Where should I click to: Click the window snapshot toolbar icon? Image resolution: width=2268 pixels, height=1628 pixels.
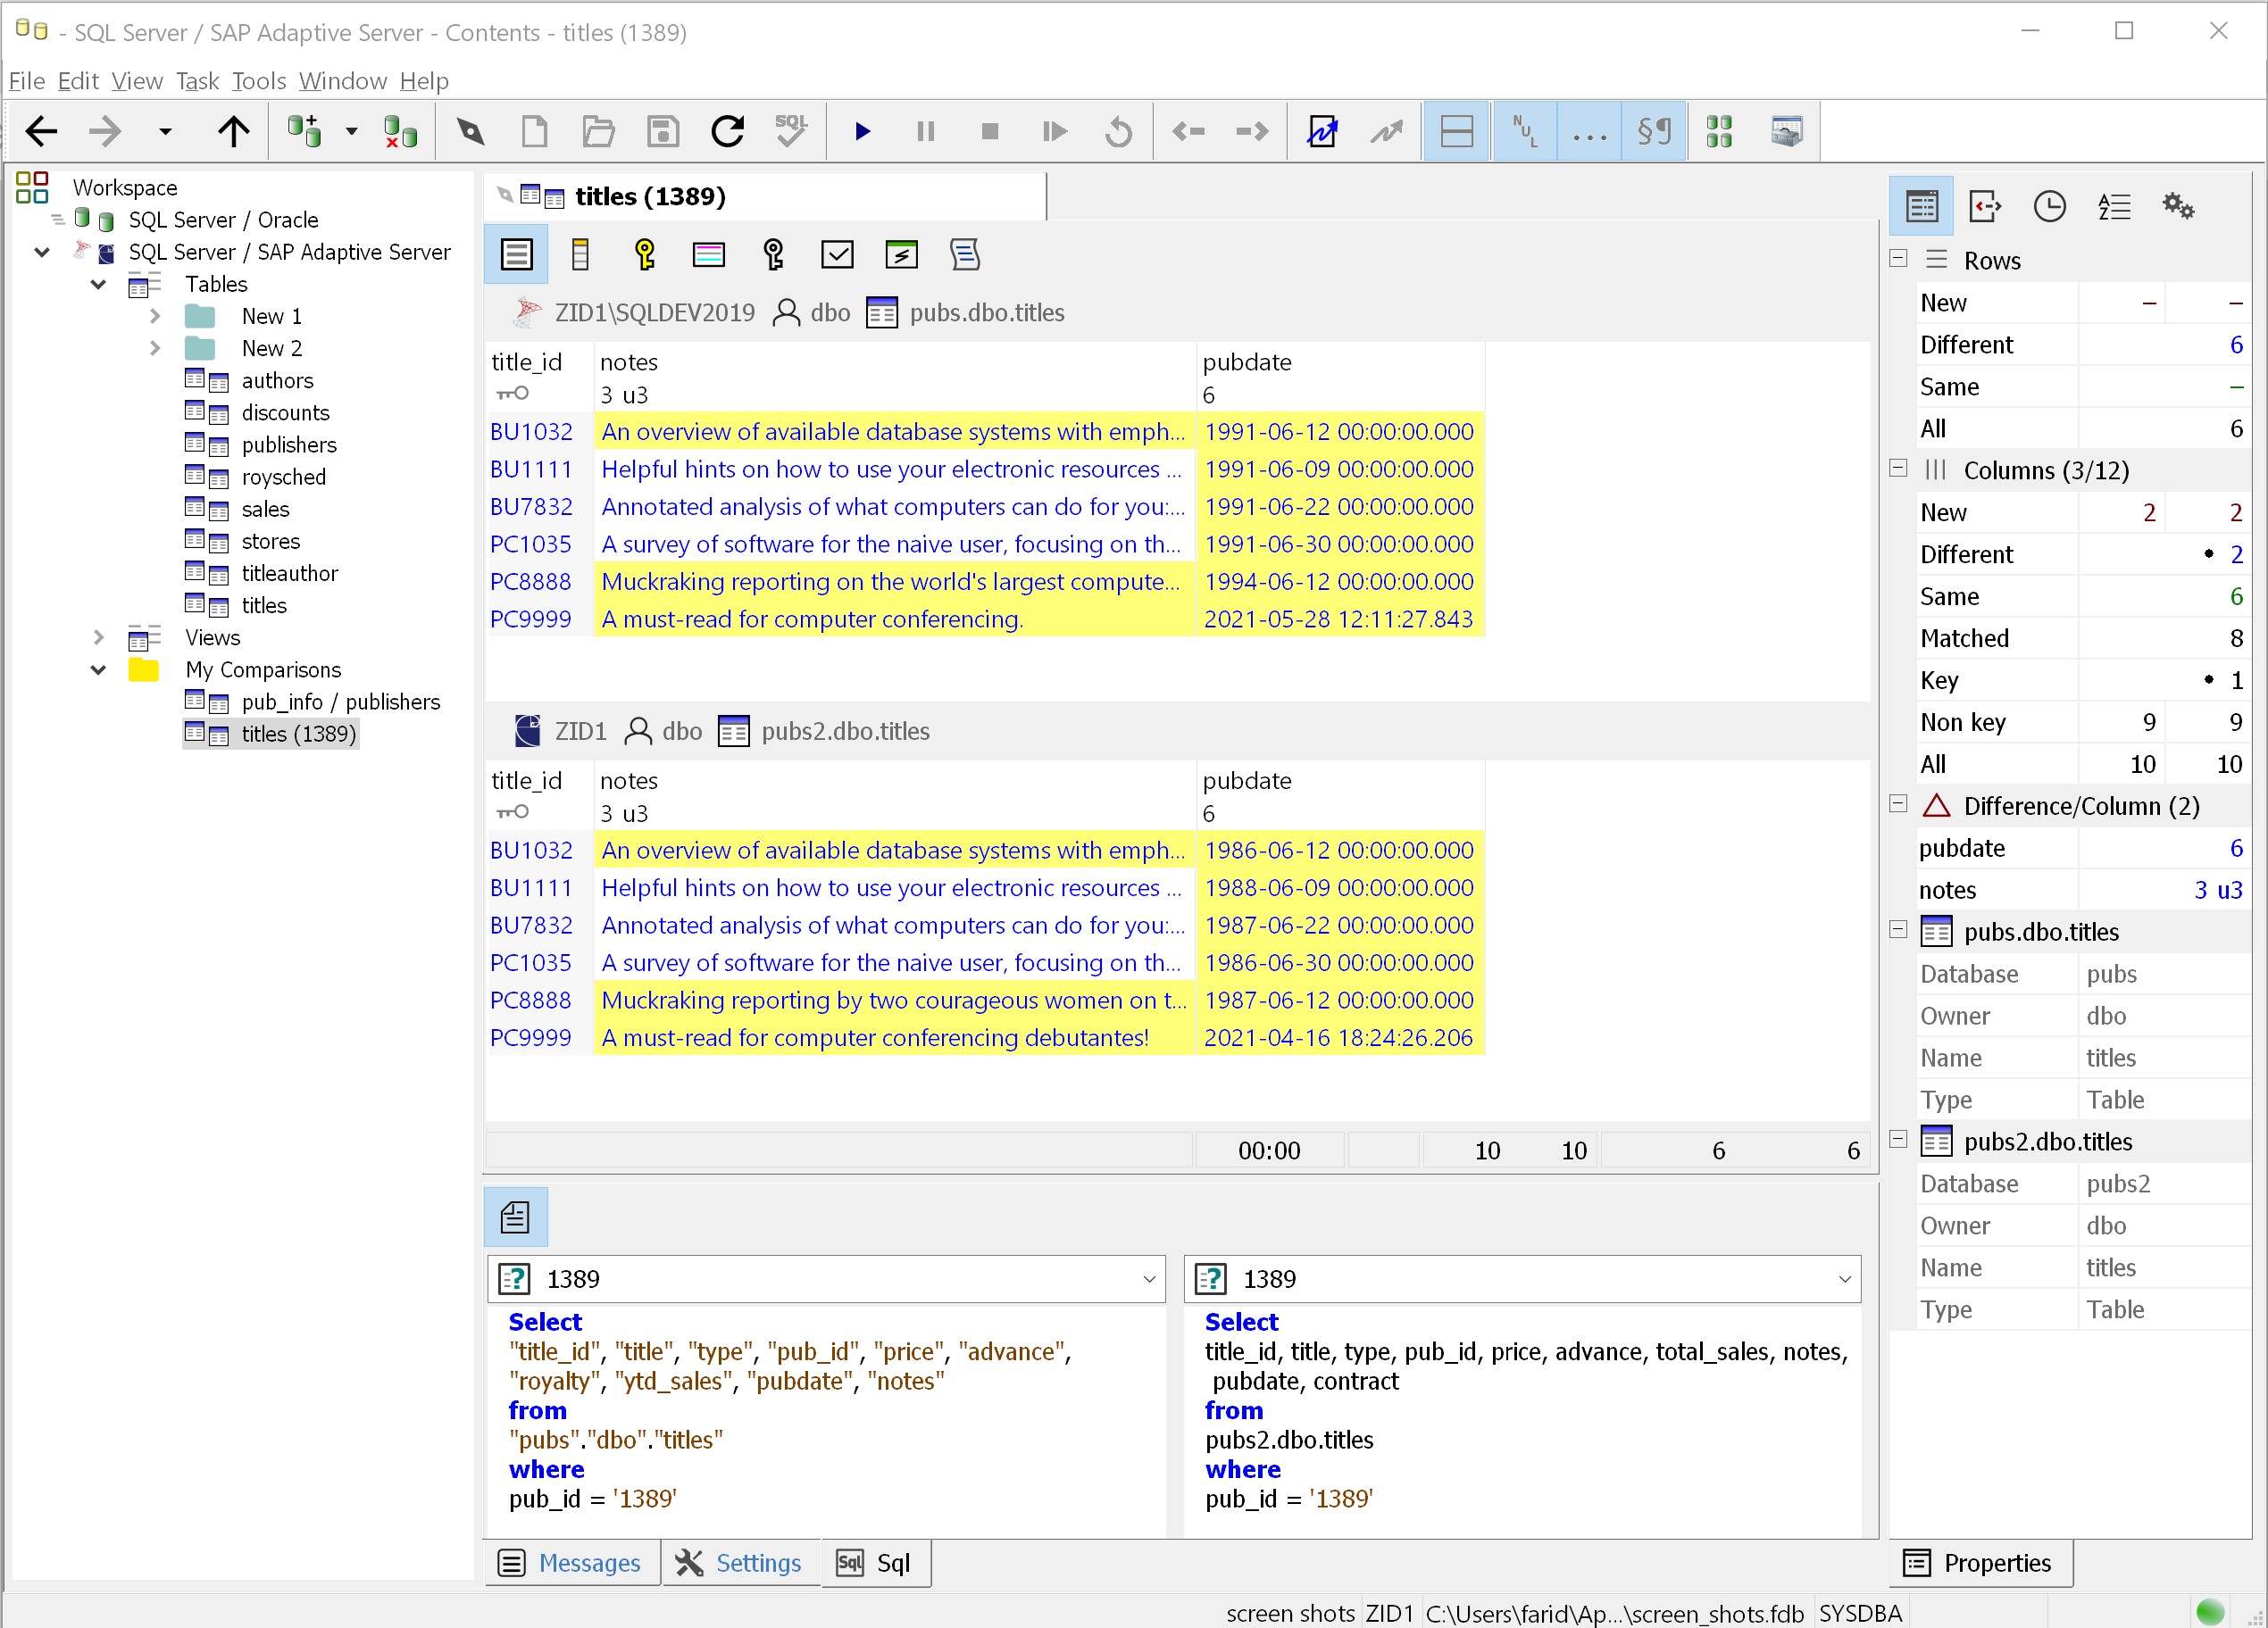[x=1786, y=131]
